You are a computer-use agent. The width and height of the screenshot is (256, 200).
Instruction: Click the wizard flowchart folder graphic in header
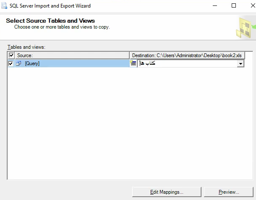coord(246,28)
